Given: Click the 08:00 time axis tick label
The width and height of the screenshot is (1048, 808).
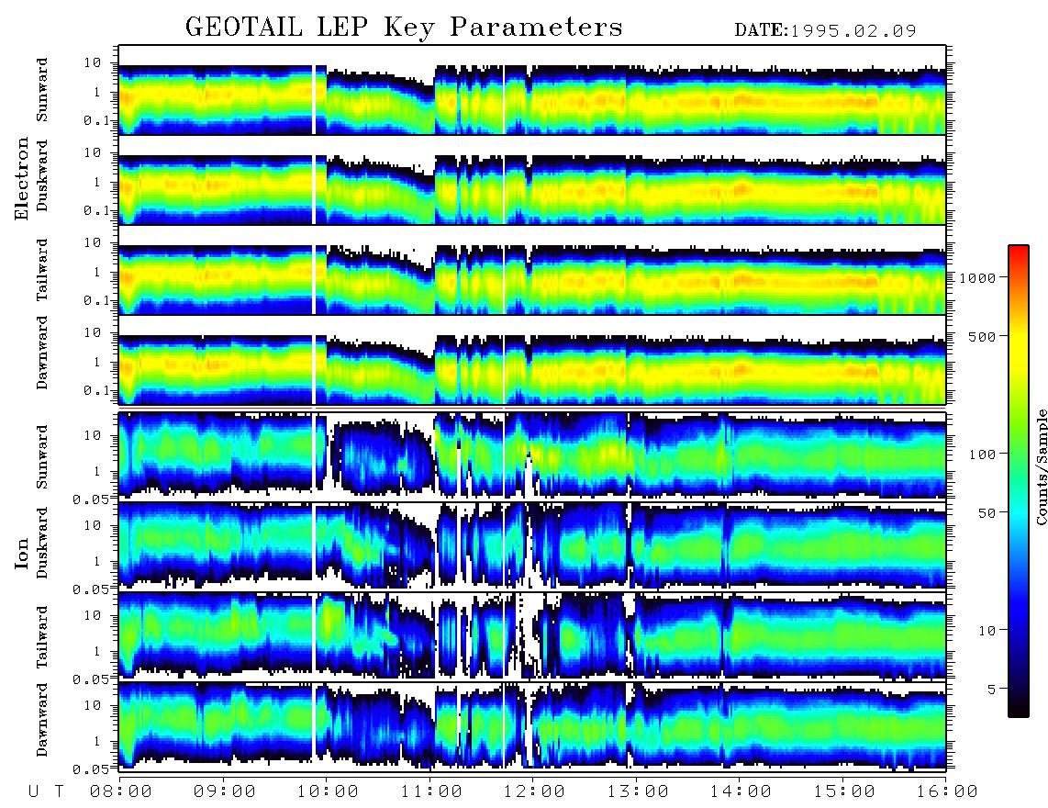Looking at the screenshot, I should pyautogui.click(x=121, y=791).
